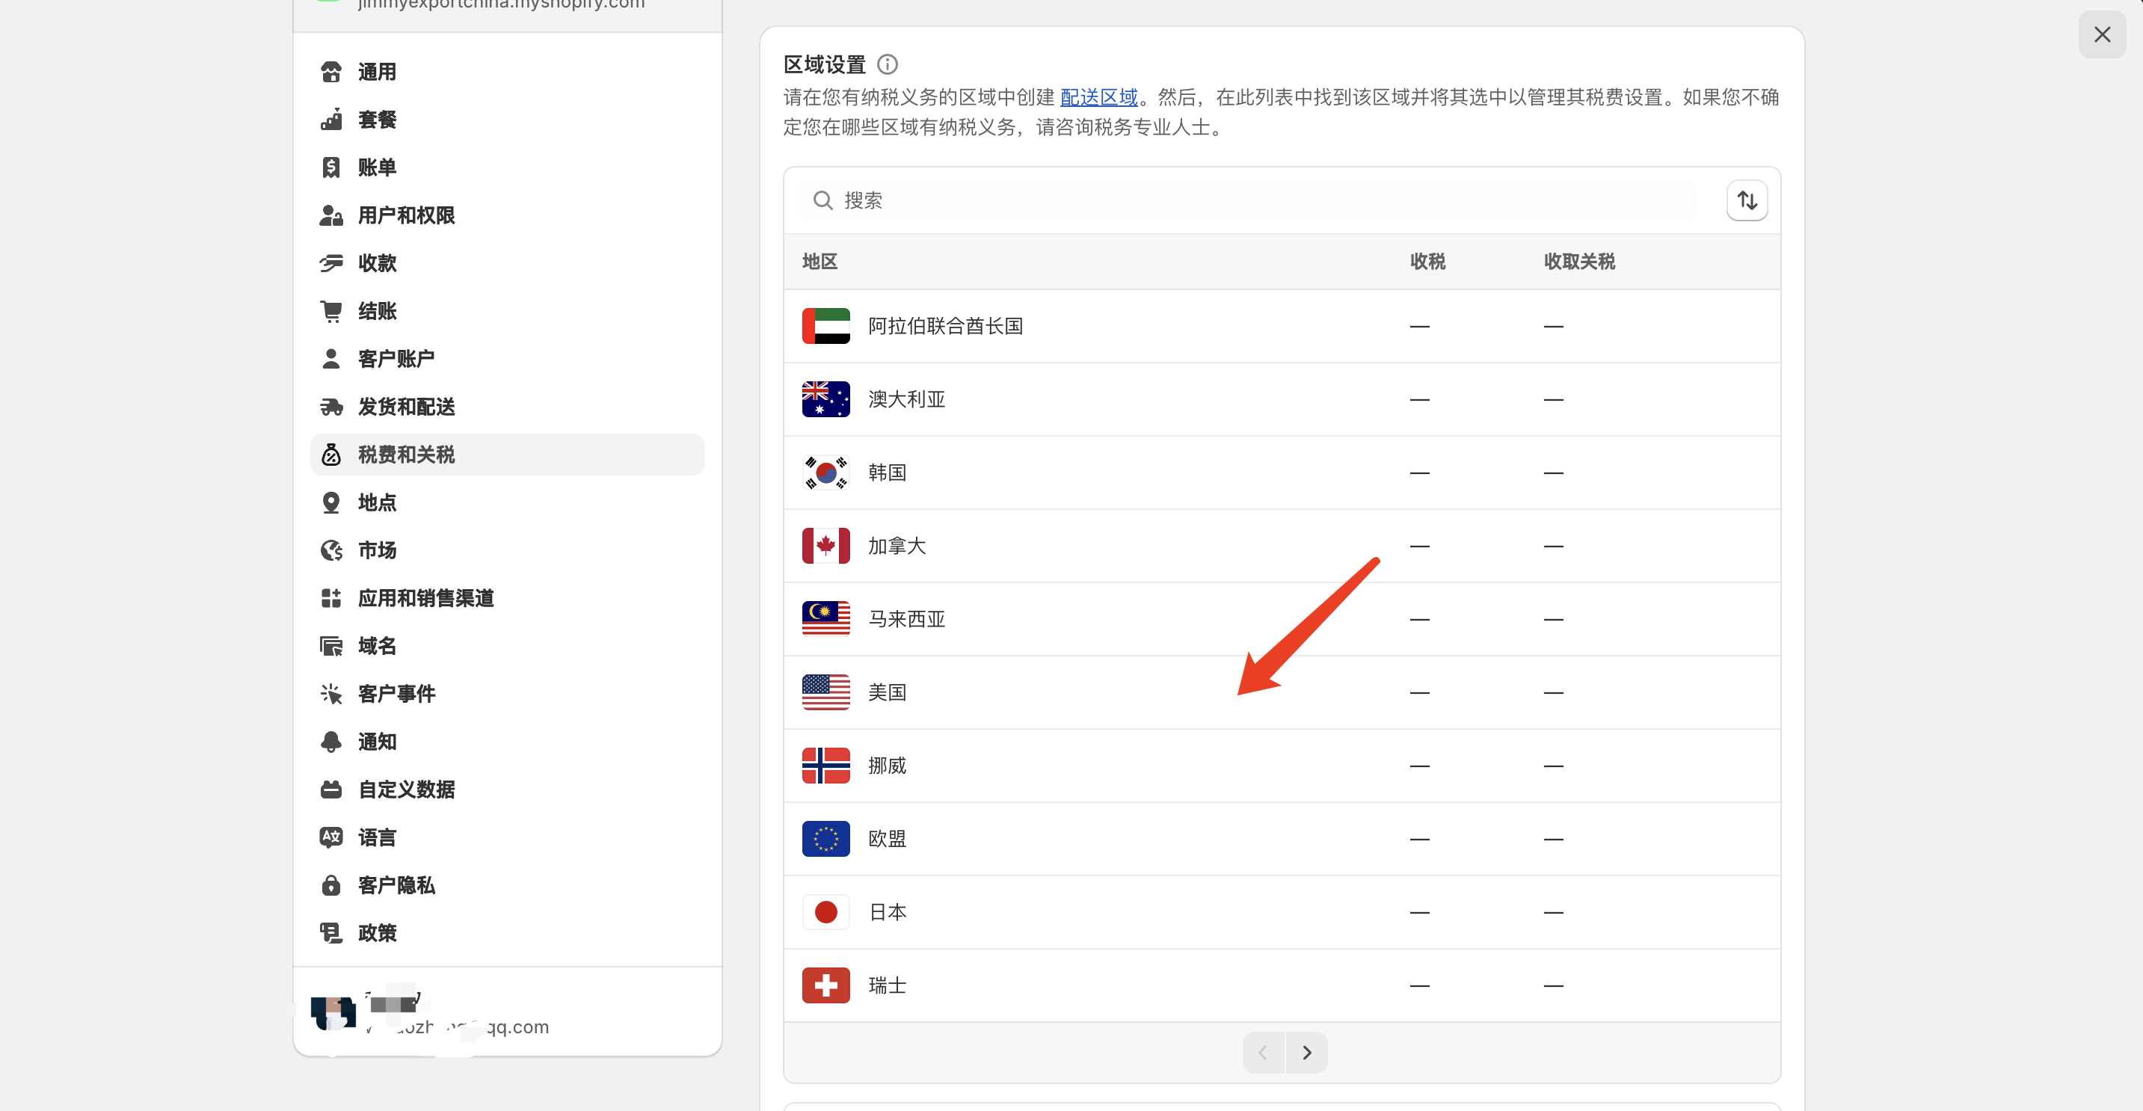2143x1111 pixels.
Task: Open the 客户事件 click icon
Action: 331,694
